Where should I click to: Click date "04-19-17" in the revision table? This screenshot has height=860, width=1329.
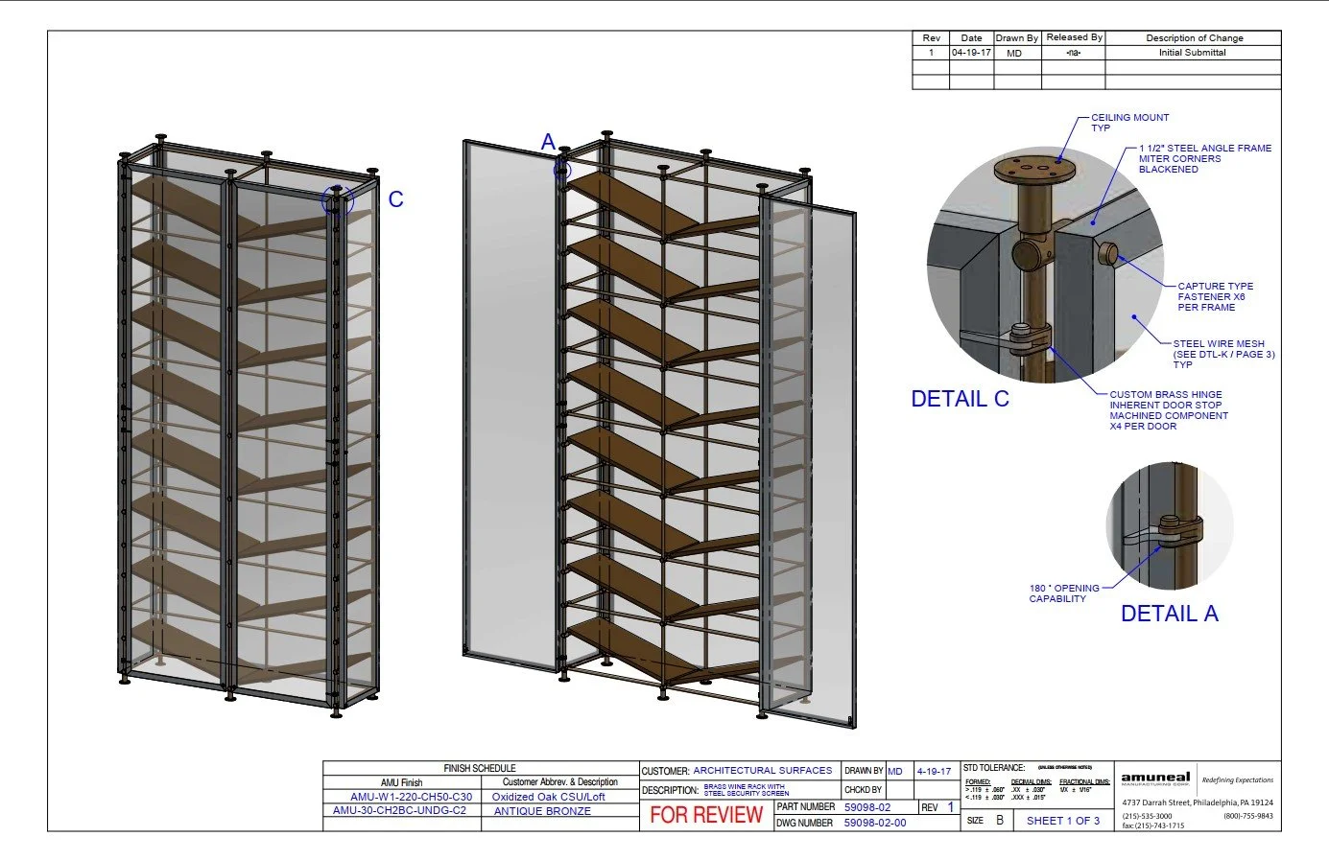pos(971,53)
